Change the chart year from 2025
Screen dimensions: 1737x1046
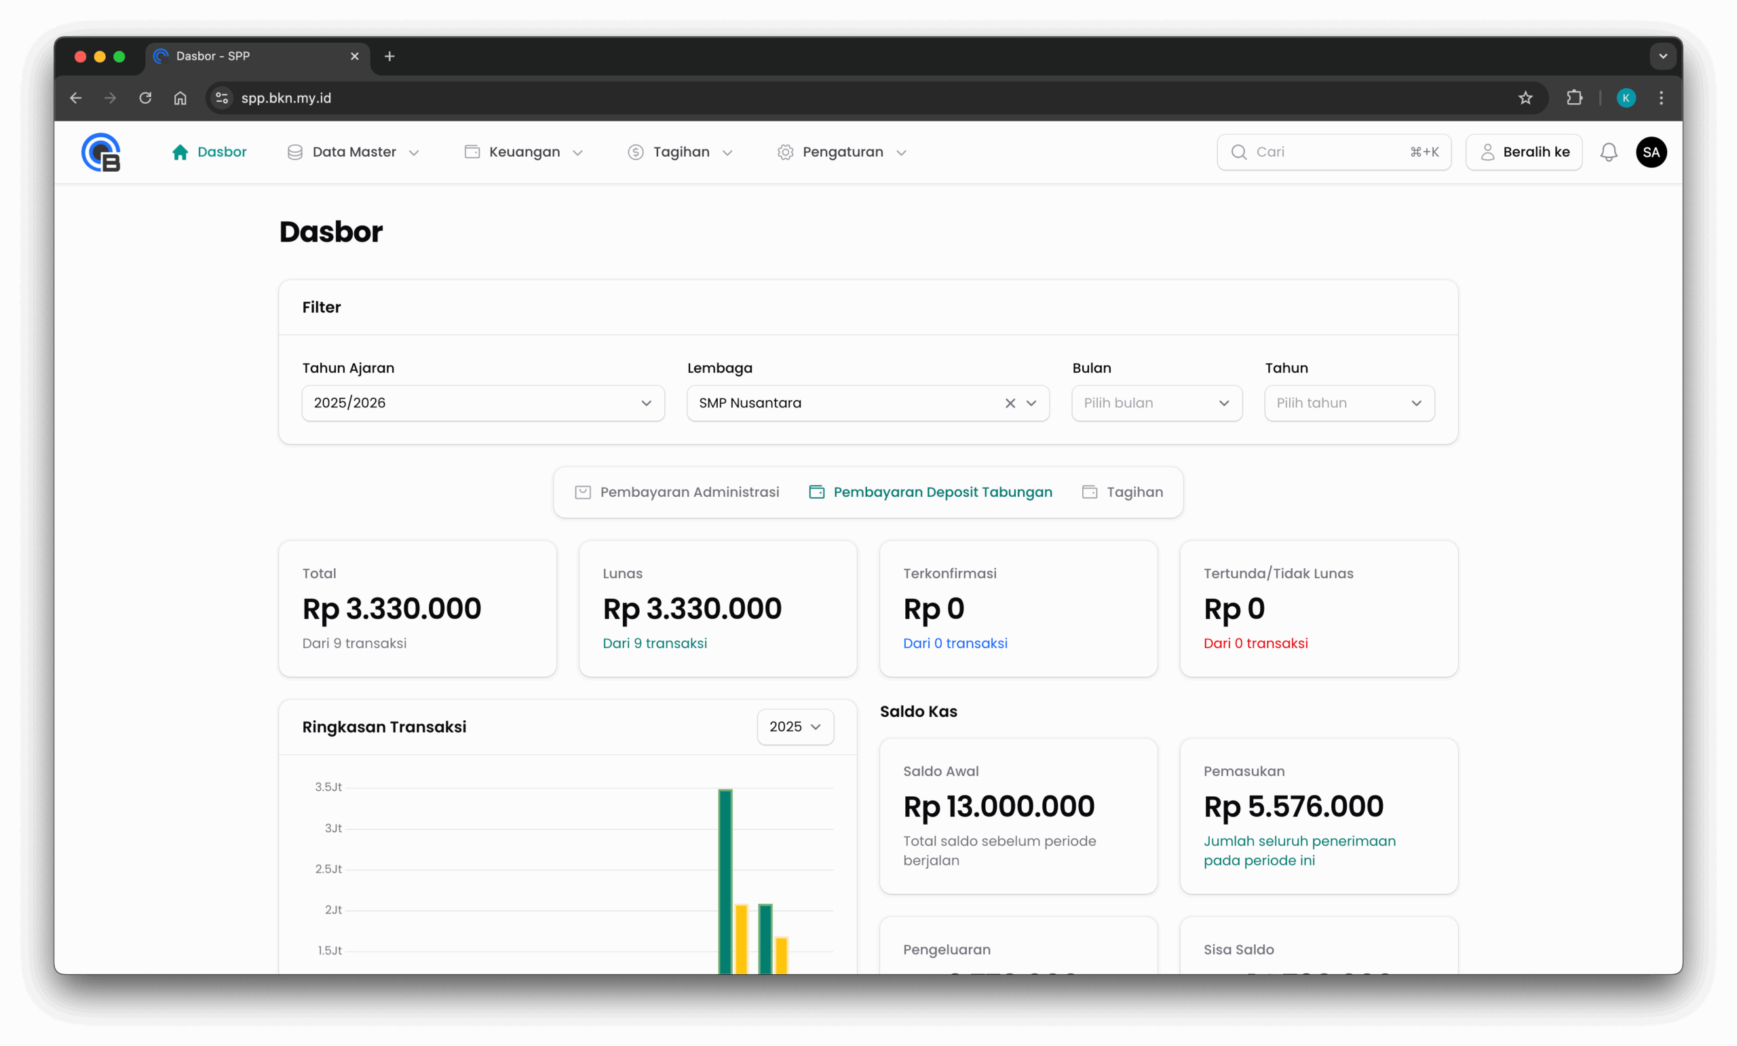[795, 727]
